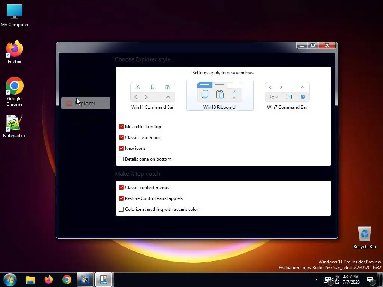Image resolution: width=383 pixels, height=287 pixels.
Task: Pick the Win7 Command Bar style
Action: tap(287, 96)
